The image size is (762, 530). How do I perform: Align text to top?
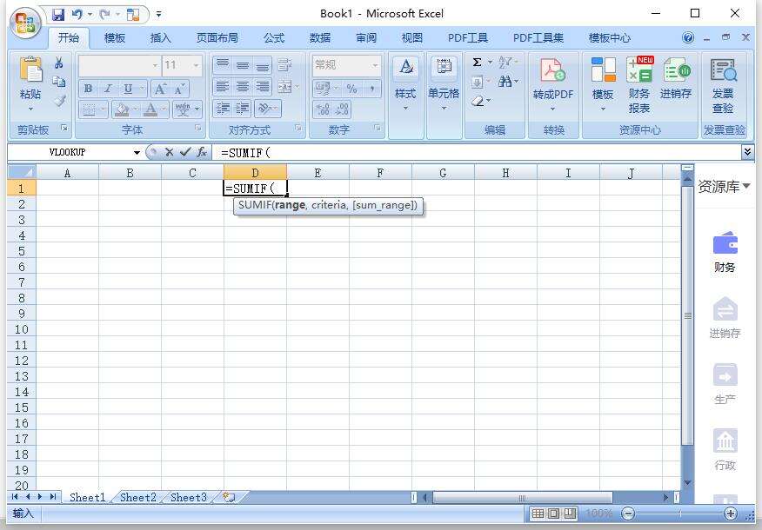tap(222, 64)
